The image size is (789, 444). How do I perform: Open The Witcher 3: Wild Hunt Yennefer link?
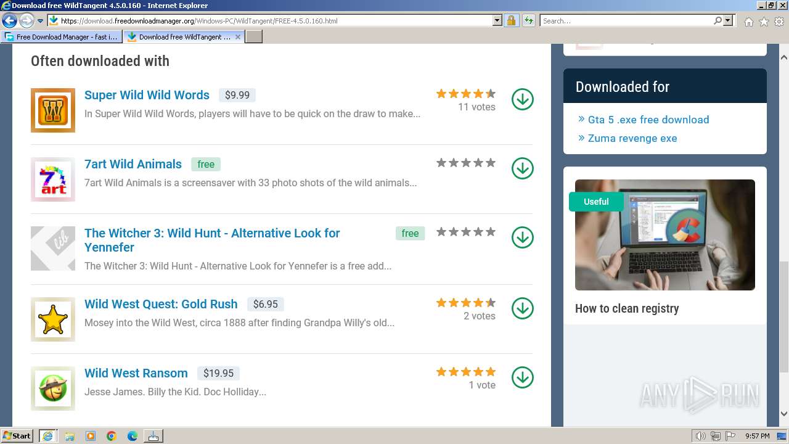pyautogui.click(x=212, y=240)
